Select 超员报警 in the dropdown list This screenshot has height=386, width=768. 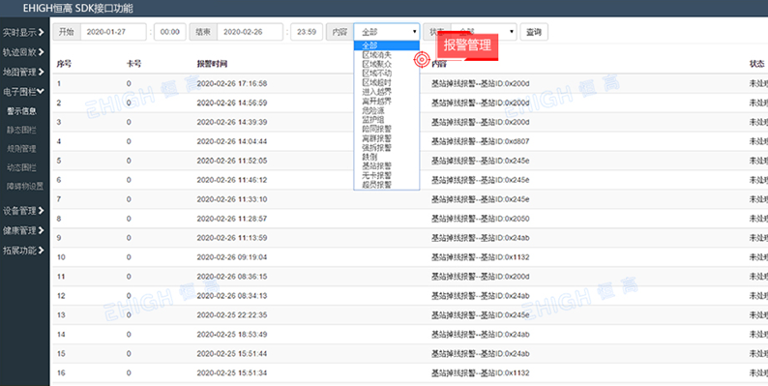pos(387,185)
